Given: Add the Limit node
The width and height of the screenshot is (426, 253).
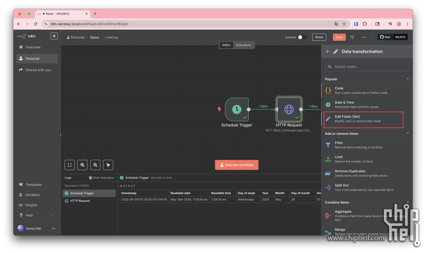Looking at the screenshot, I should [x=367, y=159].
